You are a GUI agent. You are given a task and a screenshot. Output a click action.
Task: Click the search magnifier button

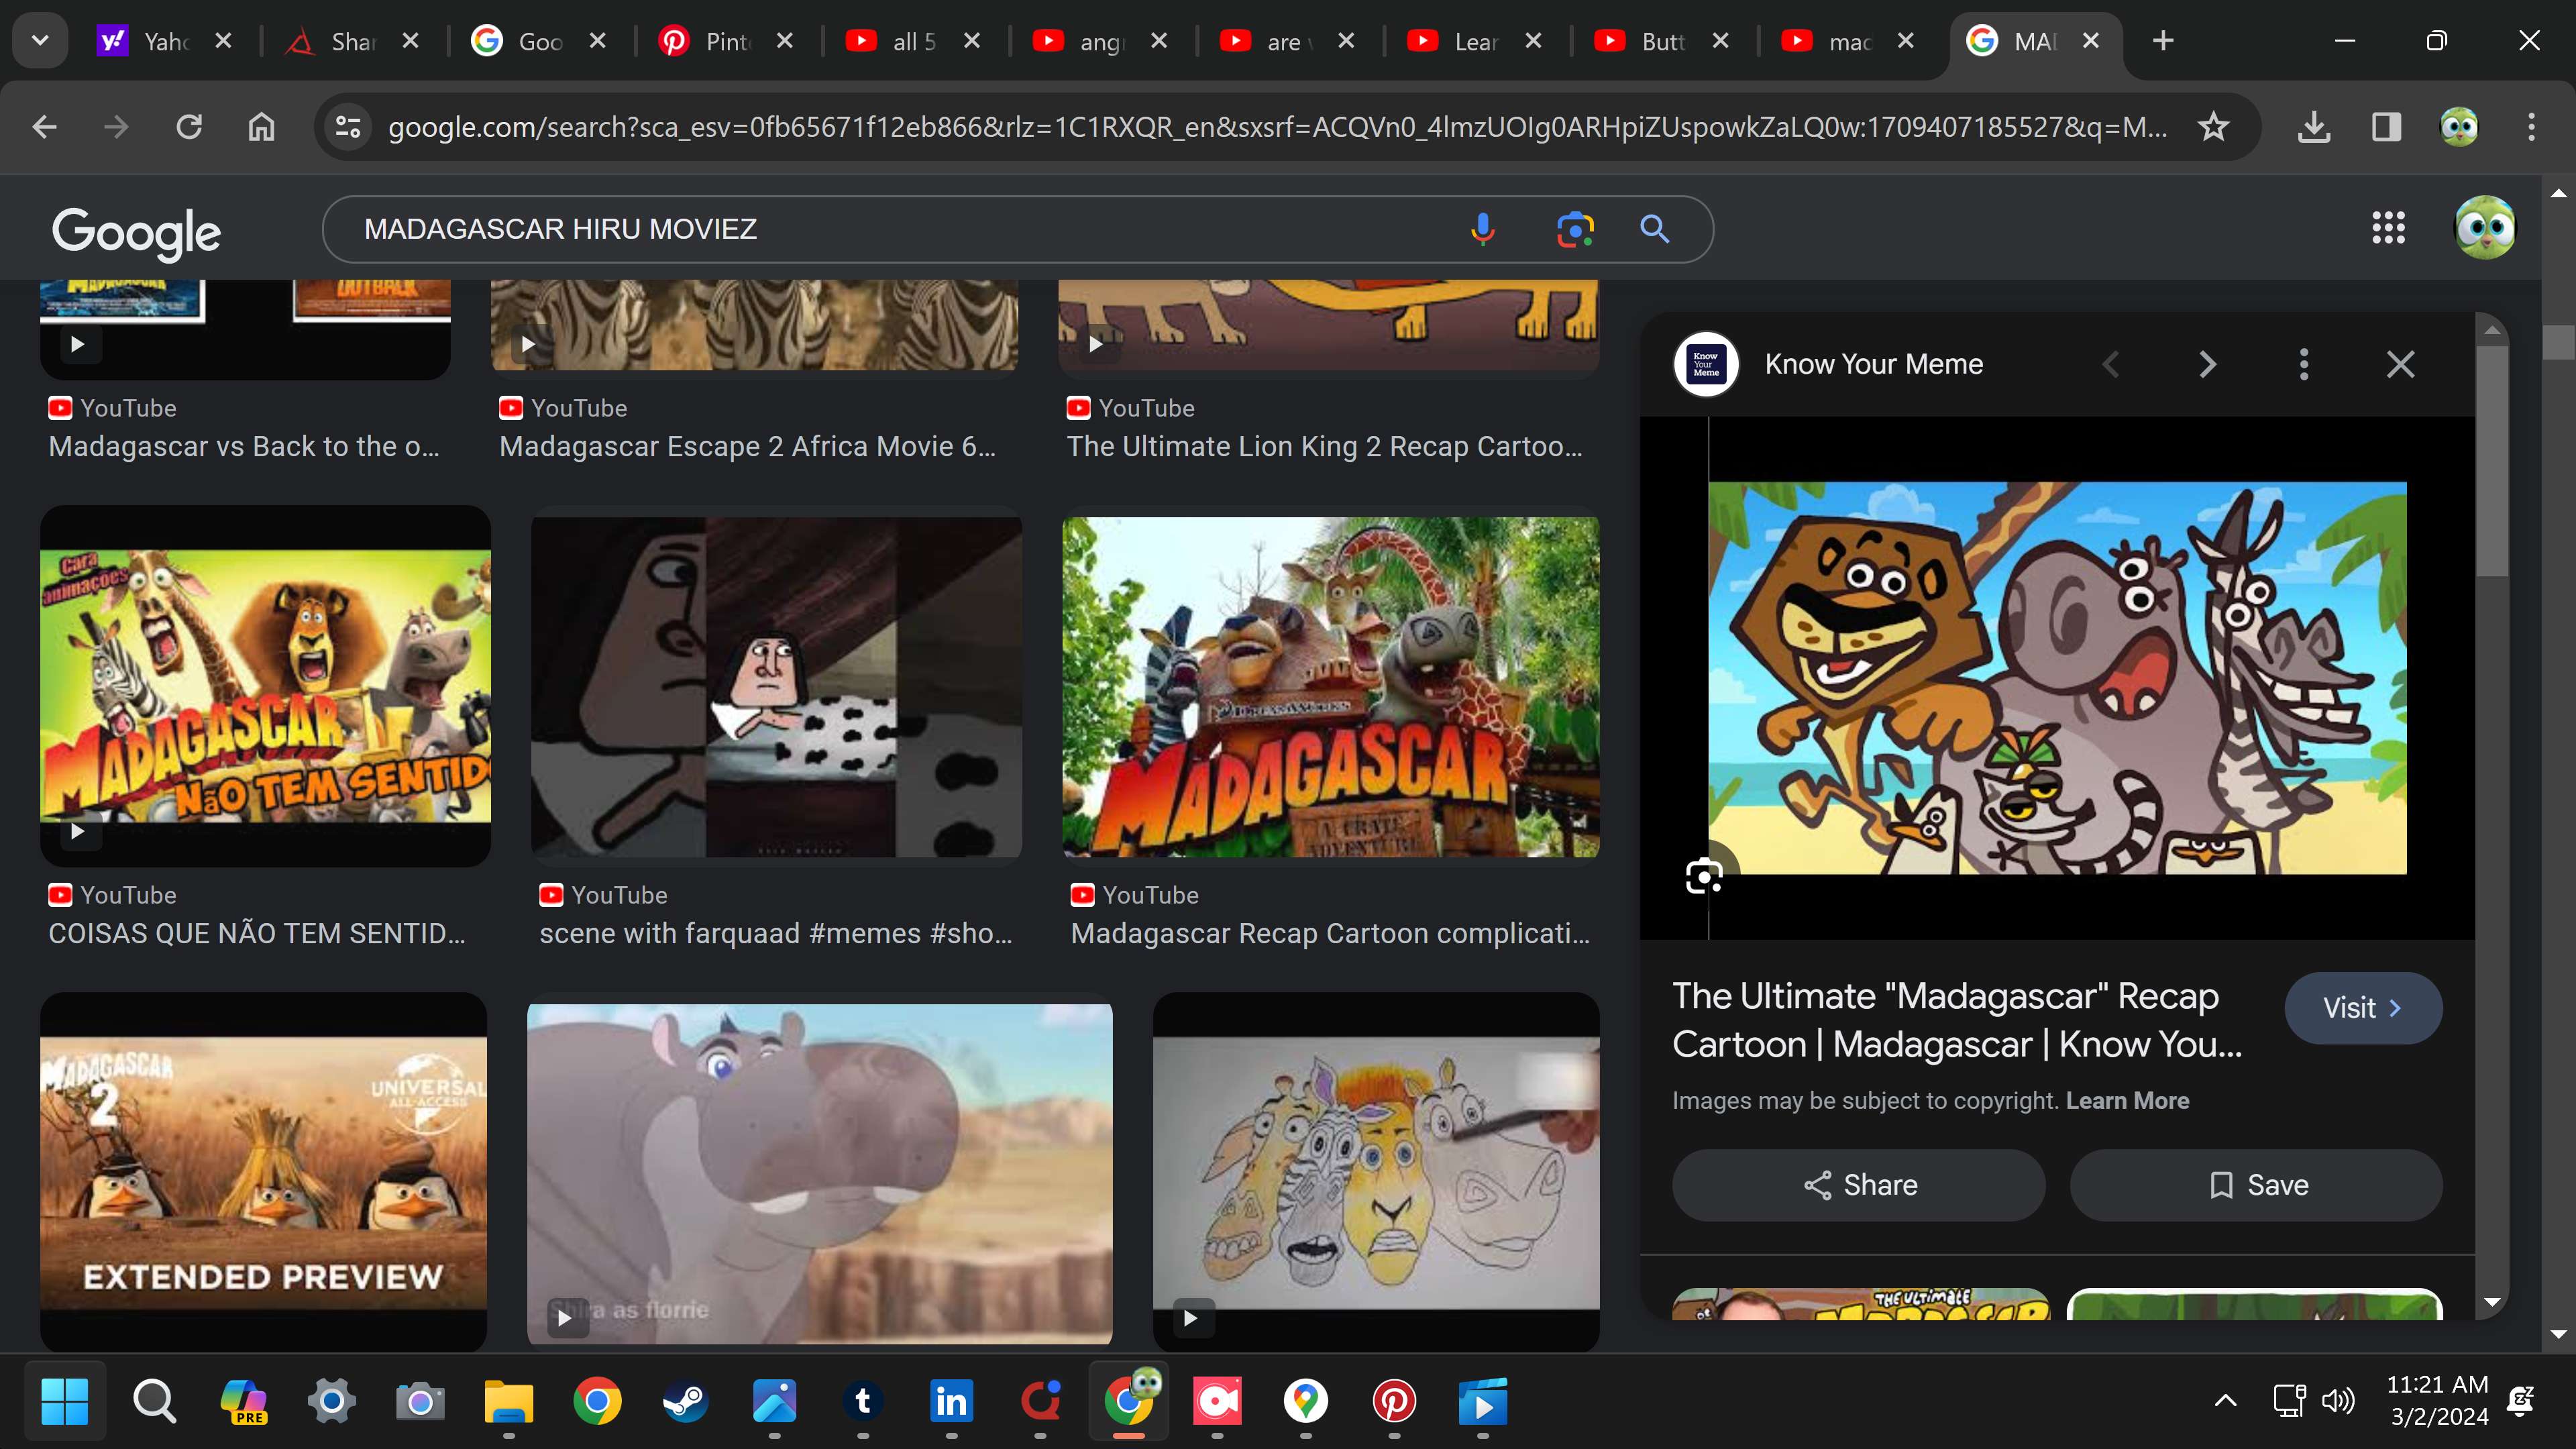tap(1655, 229)
